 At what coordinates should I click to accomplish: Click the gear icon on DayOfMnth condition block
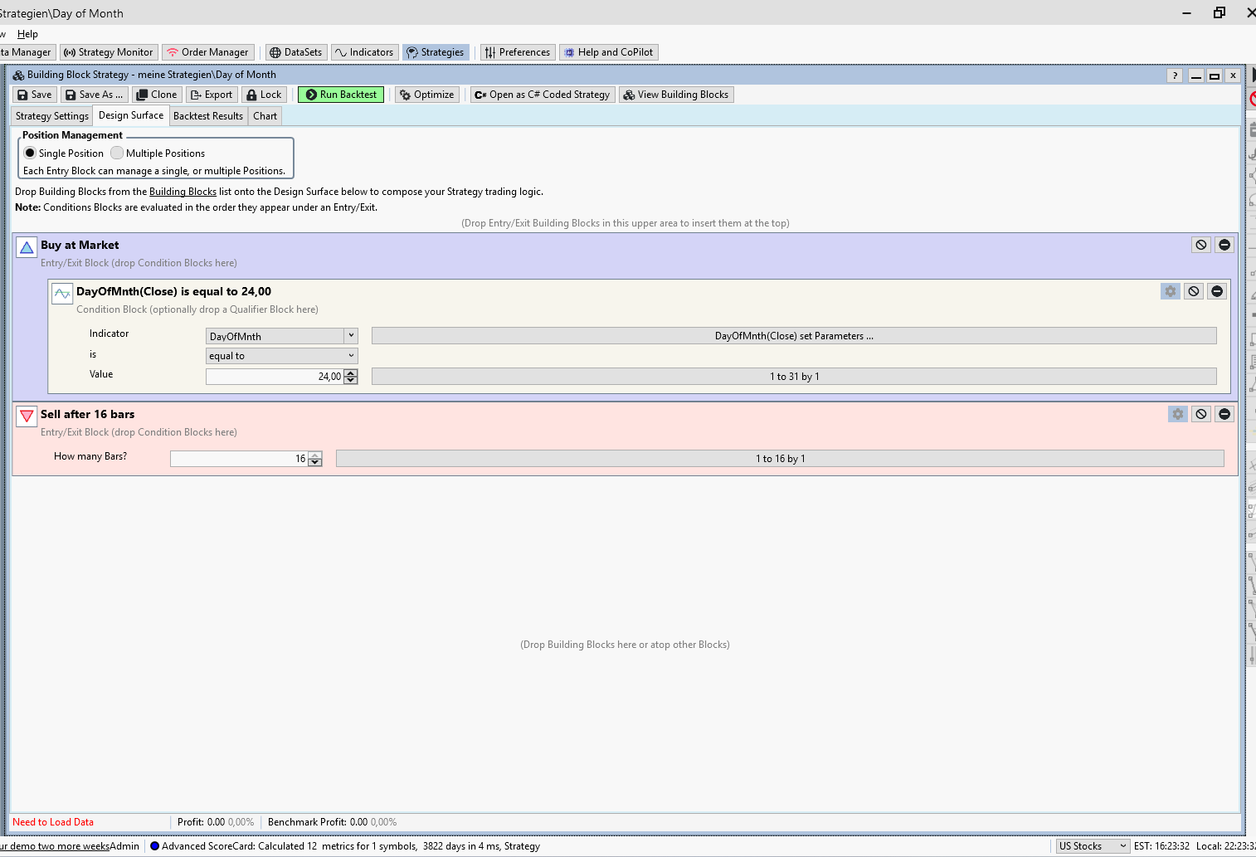(1170, 291)
